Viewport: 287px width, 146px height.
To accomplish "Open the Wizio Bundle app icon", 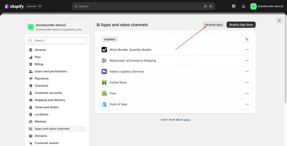I will click(104, 49).
